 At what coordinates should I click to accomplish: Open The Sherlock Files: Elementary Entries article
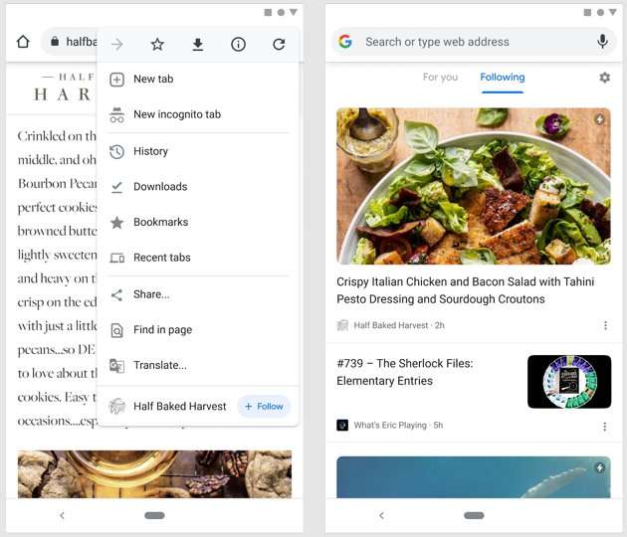tap(405, 372)
